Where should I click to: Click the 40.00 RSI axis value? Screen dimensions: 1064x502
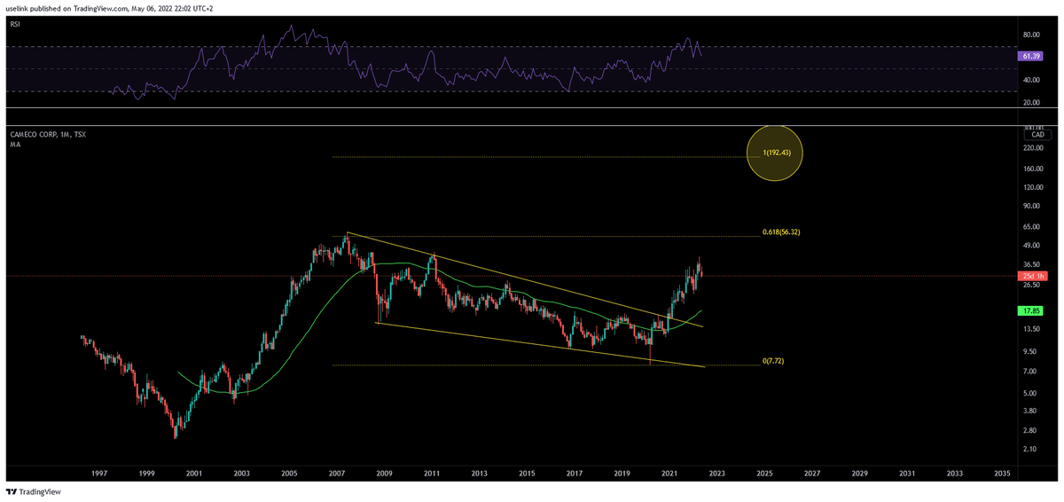[1031, 80]
